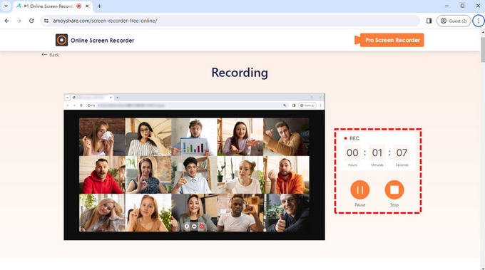Open the site information icon in address bar

(46, 21)
